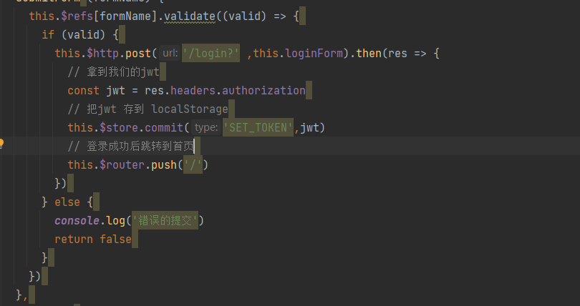Screen dimensions: 580x306
Task: Click 'formName' inside the $refs brackets
Action: click(125, 16)
